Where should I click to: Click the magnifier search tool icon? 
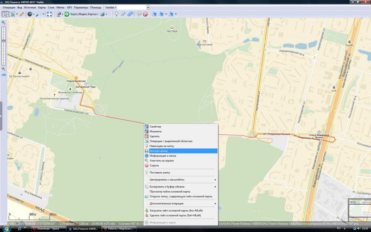point(38,14)
